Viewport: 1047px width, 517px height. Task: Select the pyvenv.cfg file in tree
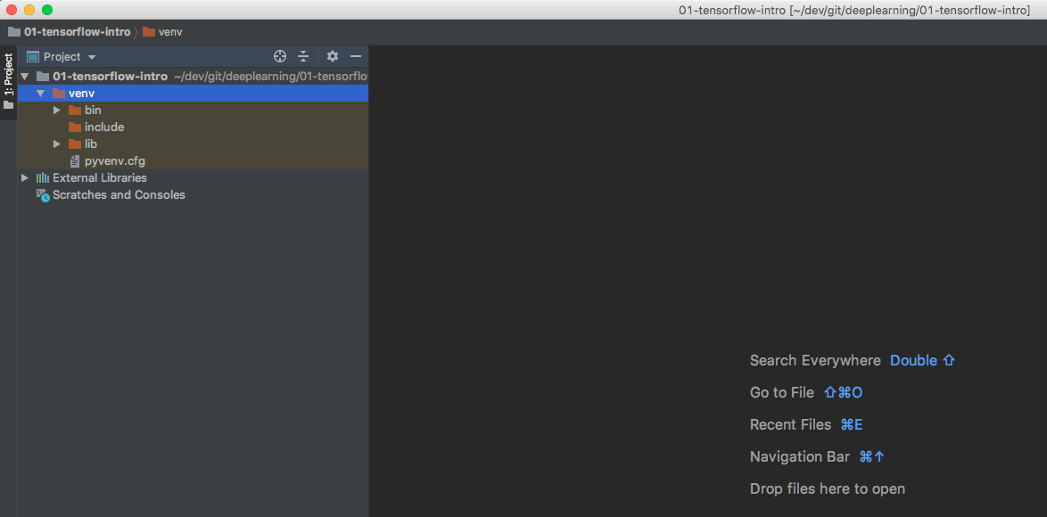(114, 161)
